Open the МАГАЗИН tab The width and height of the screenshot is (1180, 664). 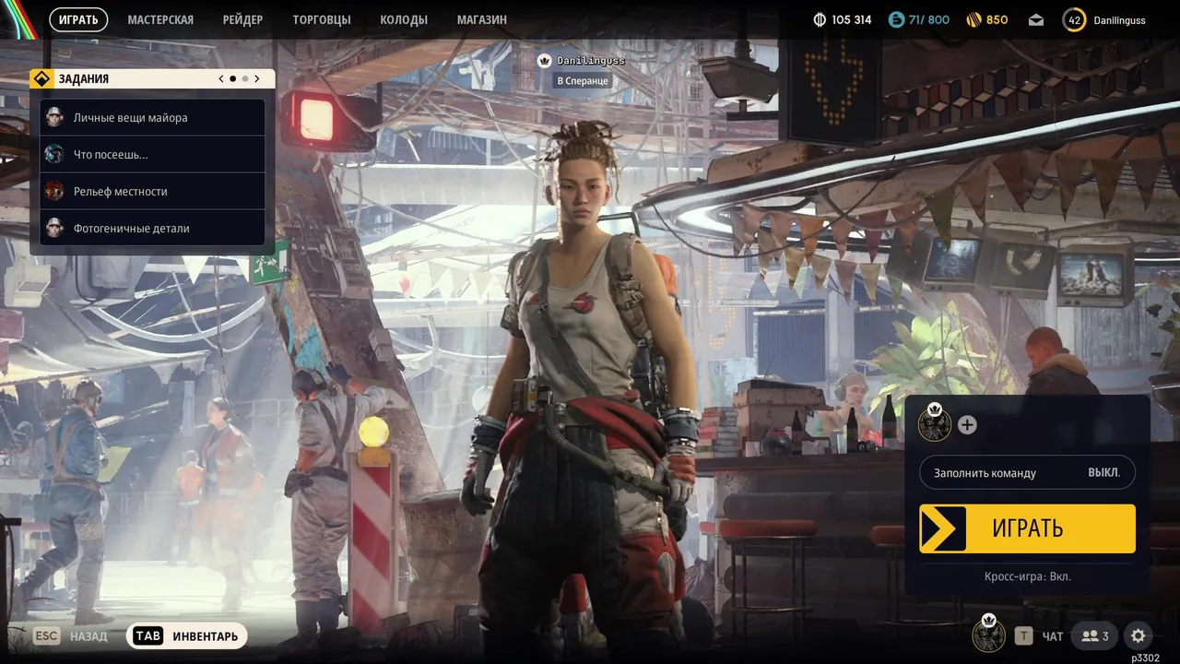[482, 19]
